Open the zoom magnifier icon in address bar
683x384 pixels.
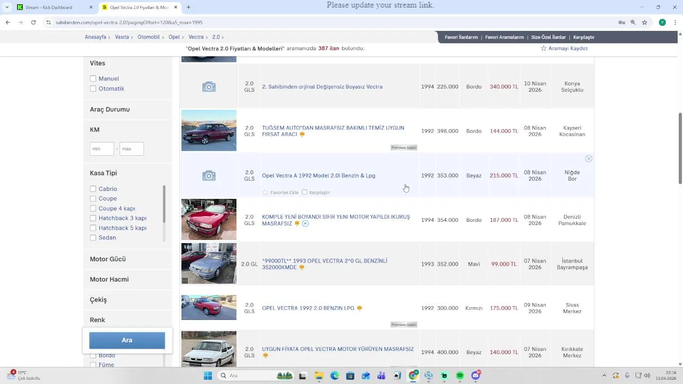pyautogui.click(x=633, y=22)
